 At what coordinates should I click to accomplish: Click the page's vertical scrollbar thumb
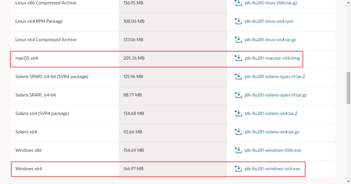(x=348, y=87)
